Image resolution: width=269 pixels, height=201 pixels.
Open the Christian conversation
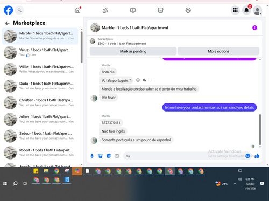point(40,102)
